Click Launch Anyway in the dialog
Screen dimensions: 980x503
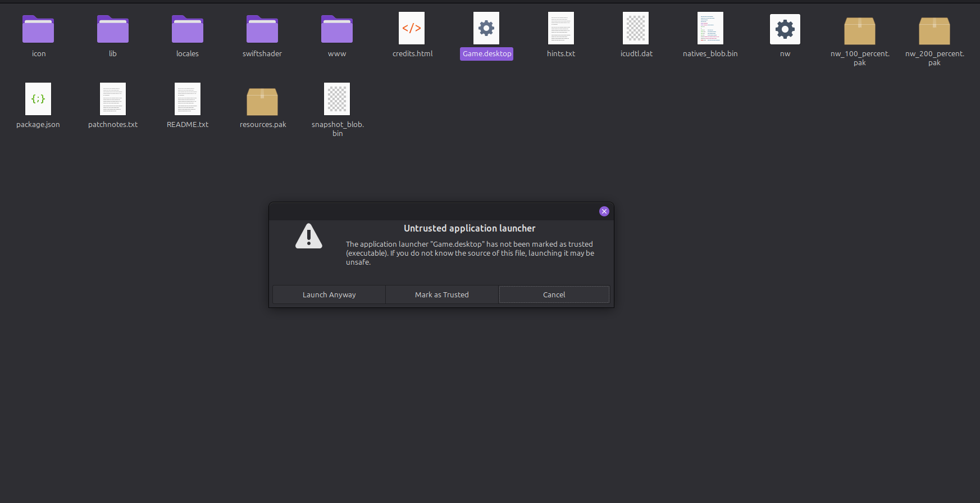(329, 294)
